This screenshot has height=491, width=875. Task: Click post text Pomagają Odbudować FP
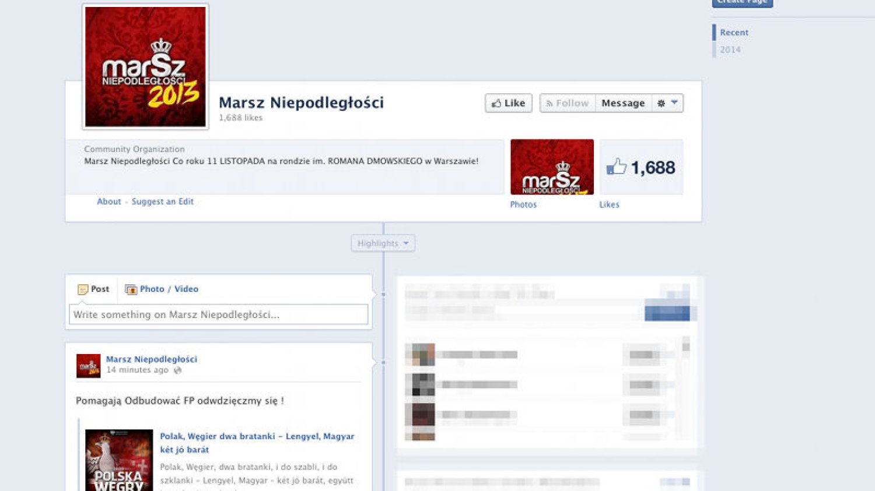(x=180, y=401)
